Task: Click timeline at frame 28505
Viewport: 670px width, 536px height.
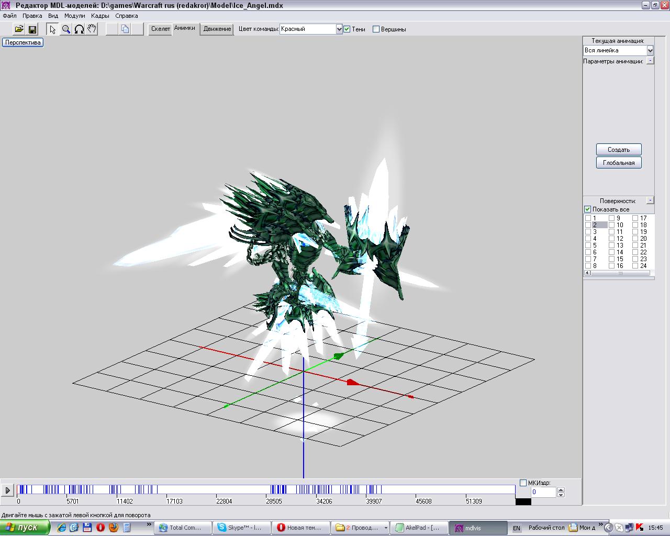Action: [266, 490]
